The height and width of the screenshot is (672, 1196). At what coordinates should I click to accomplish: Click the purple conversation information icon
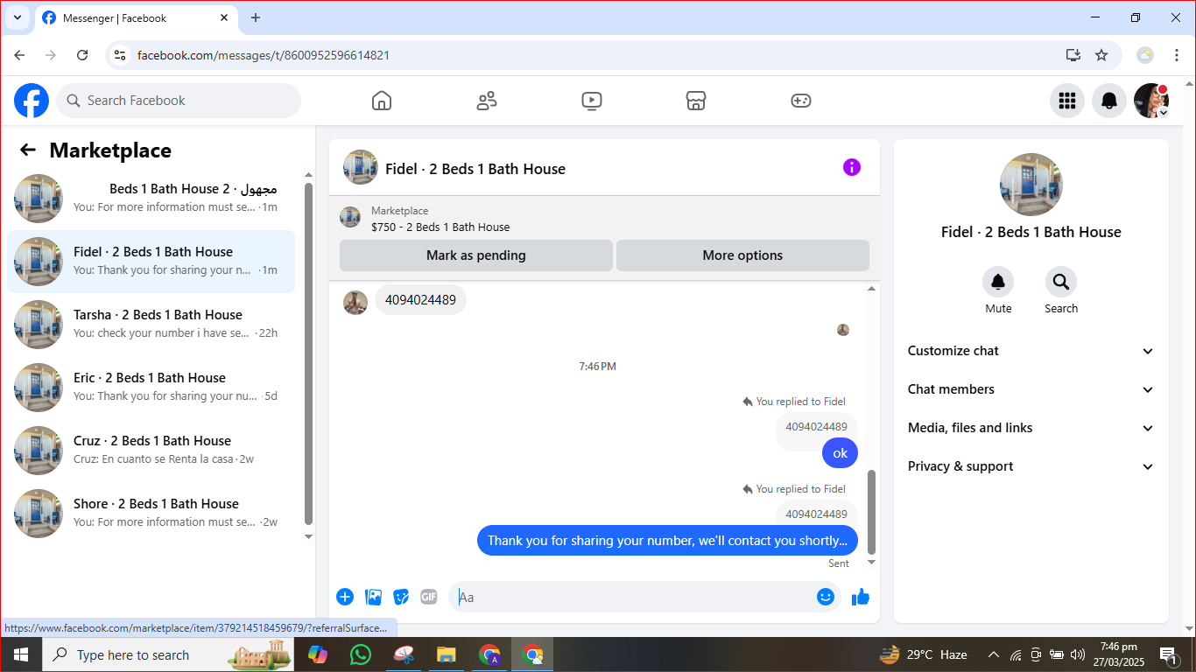pos(852,167)
